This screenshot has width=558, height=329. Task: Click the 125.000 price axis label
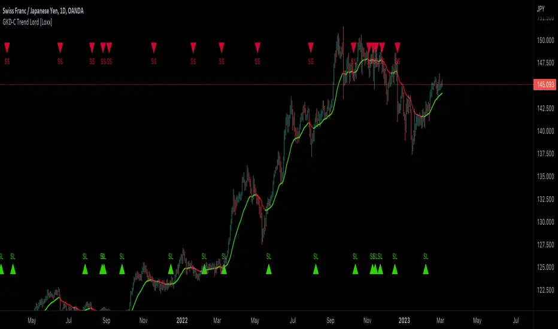coord(545,267)
